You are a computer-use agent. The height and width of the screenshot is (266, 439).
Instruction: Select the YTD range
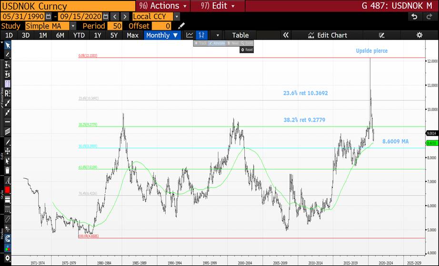[x=79, y=35]
